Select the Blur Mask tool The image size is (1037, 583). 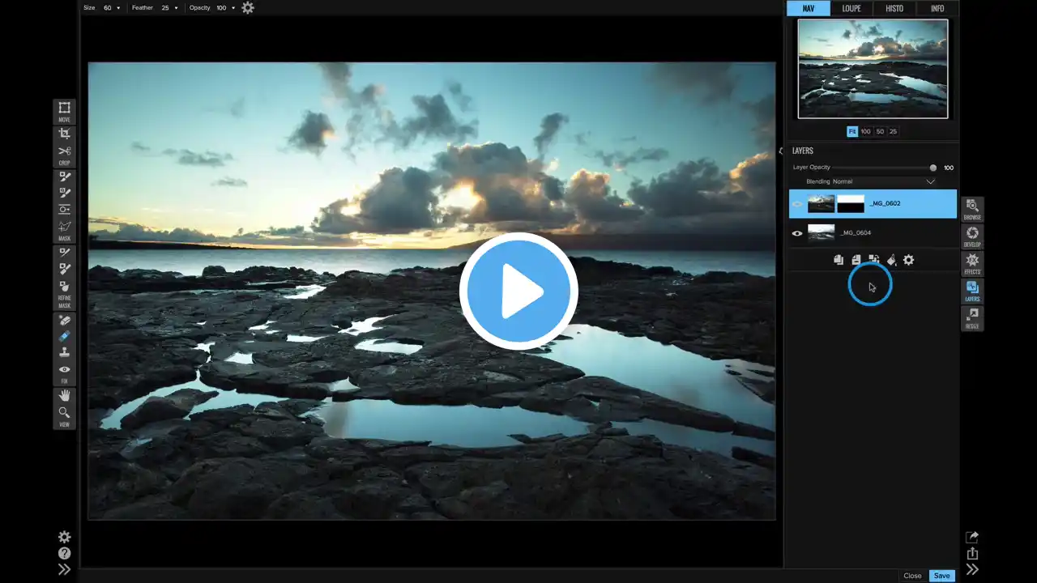[x=64, y=286]
